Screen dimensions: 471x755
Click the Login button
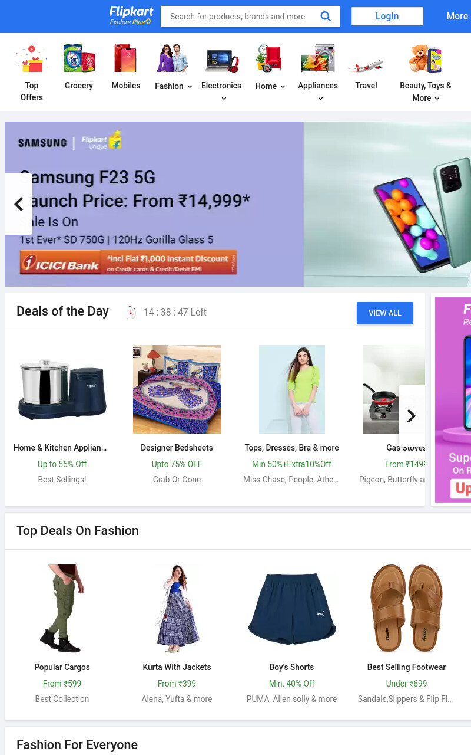pos(387,17)
